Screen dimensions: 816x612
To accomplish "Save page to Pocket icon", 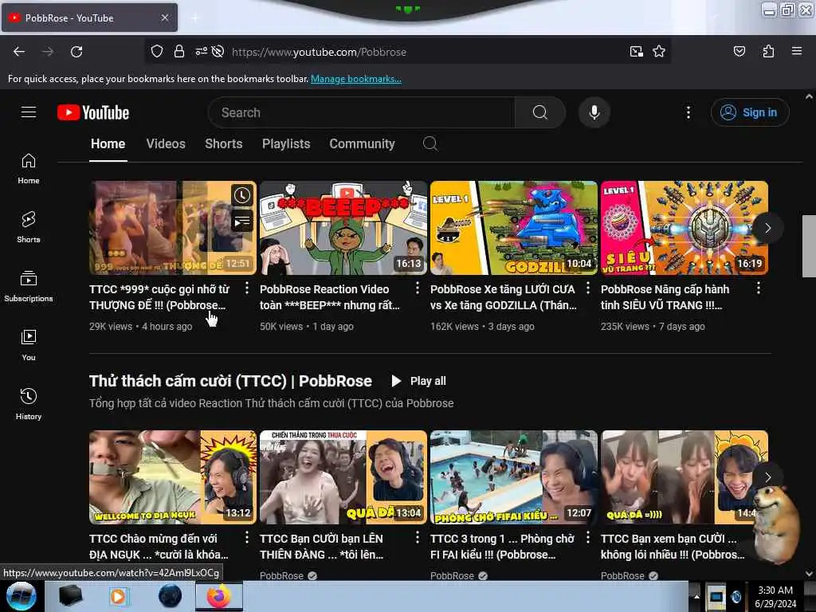I will (739, 52).
